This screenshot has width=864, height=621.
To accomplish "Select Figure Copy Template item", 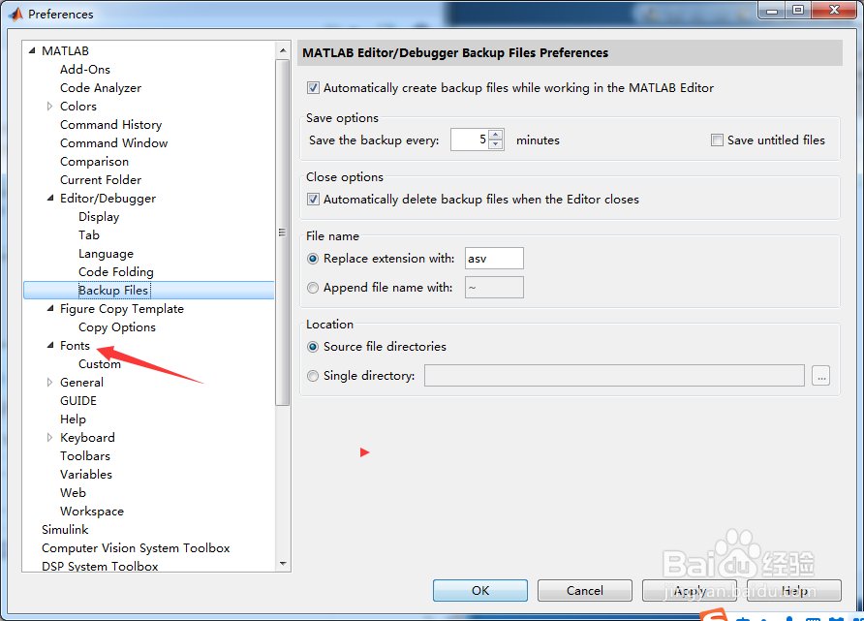I will 121,309.
